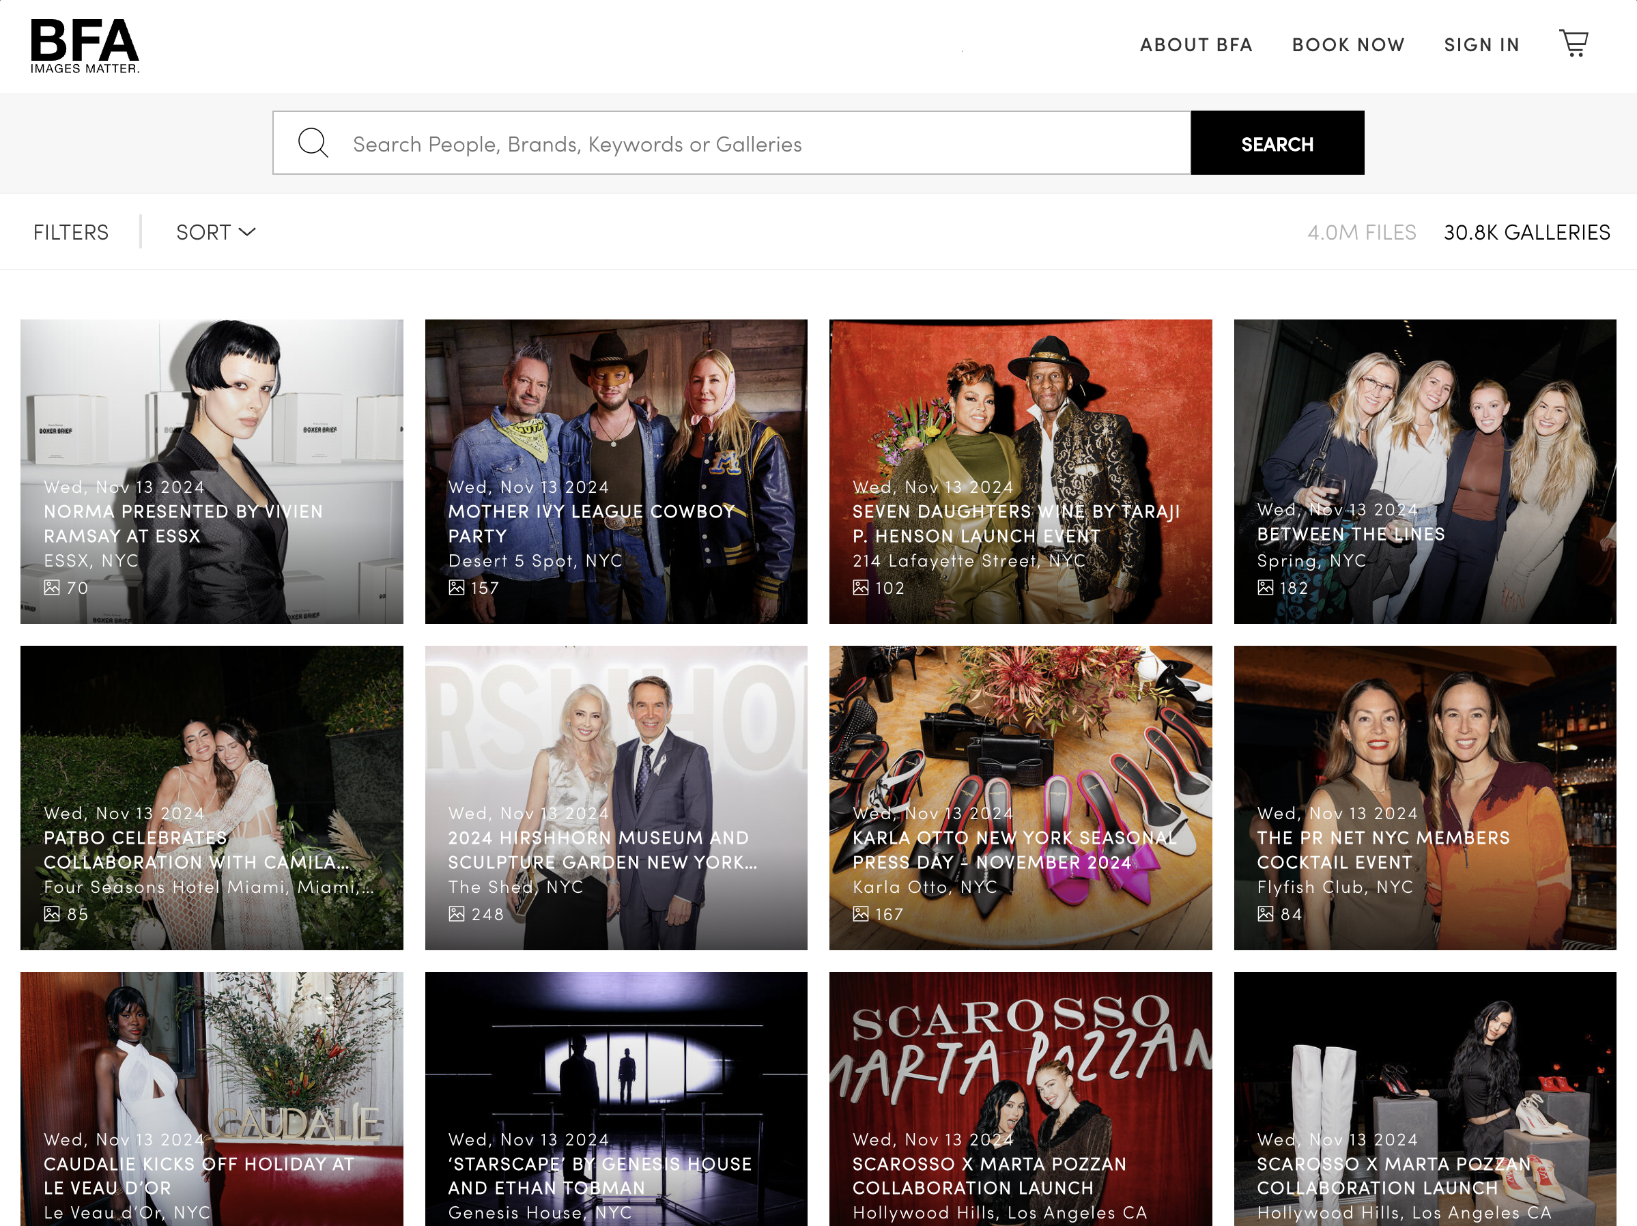Enable FILTERS selection panel
The height and width of the screenshot is (1226, 1637).
[x=71, y=232]
